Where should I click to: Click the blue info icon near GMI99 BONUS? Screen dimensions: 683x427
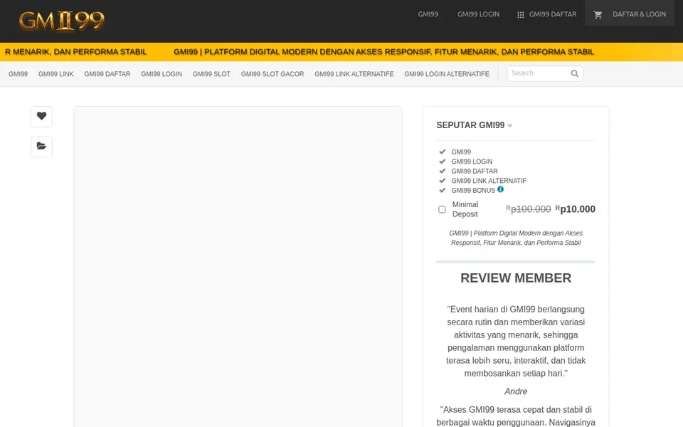500,189
